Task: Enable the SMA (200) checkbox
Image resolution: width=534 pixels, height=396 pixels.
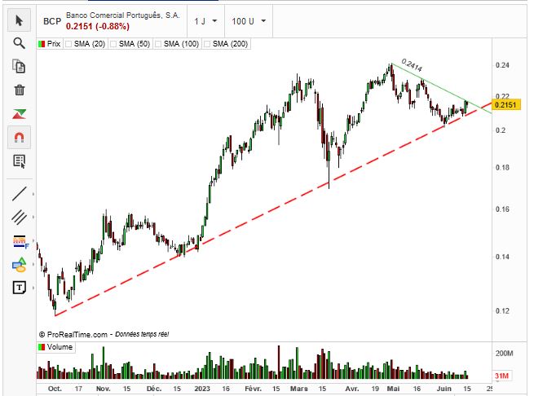Action: pyautogui.click(x=207, y=44)
